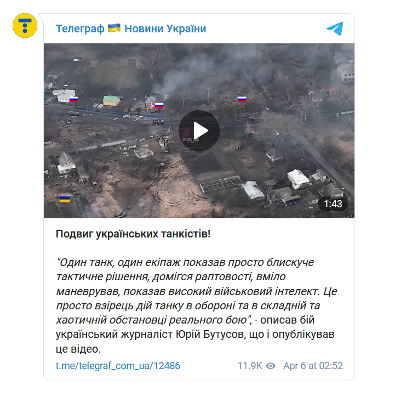Viewport: 395px width, 402px height.
Task: Click the rightmost Russian flag marker
Action: (242, 99)
